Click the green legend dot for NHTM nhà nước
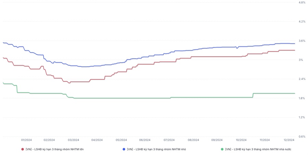308x155 pixels. click(222, 149)
